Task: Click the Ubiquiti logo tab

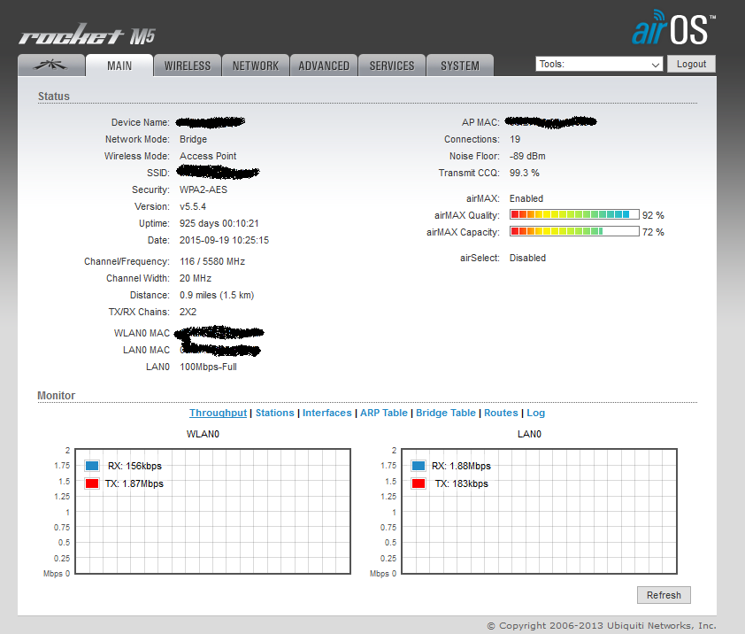Action: point(50,66)
